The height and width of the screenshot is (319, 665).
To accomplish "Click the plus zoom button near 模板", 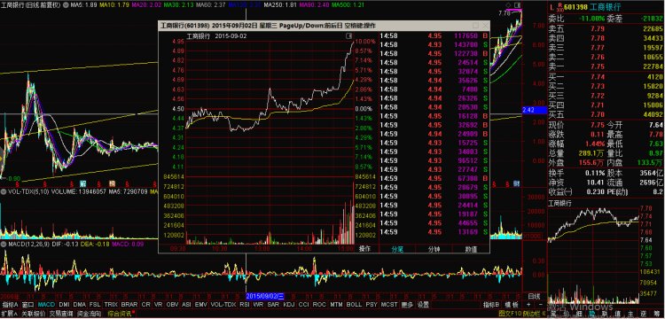I will [x=528, y=305].
